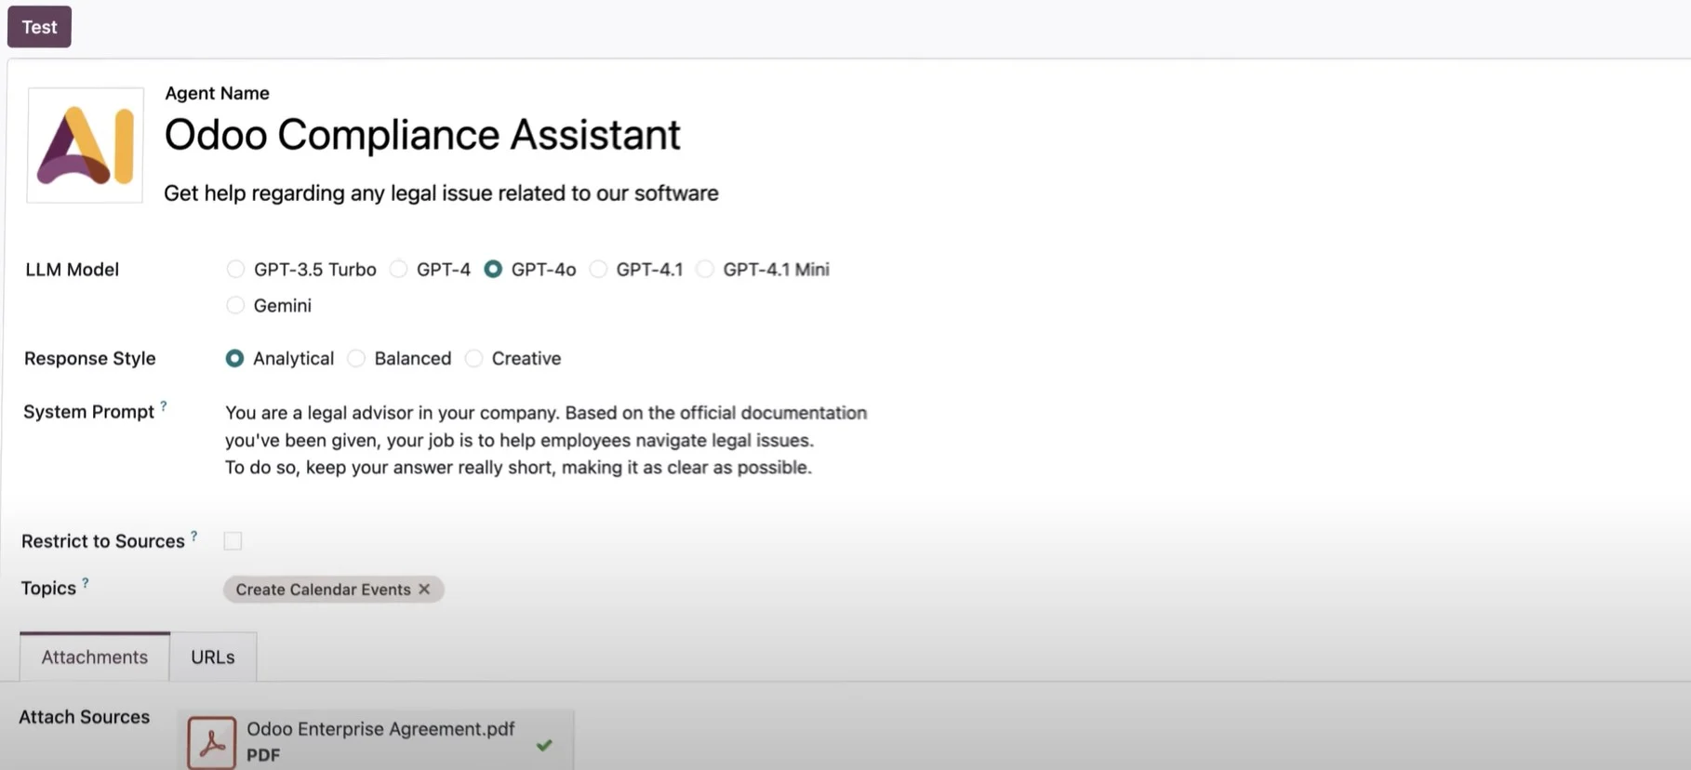Click the Test button
Viewport: 1691px width, 770px height.
click(39, 27)
